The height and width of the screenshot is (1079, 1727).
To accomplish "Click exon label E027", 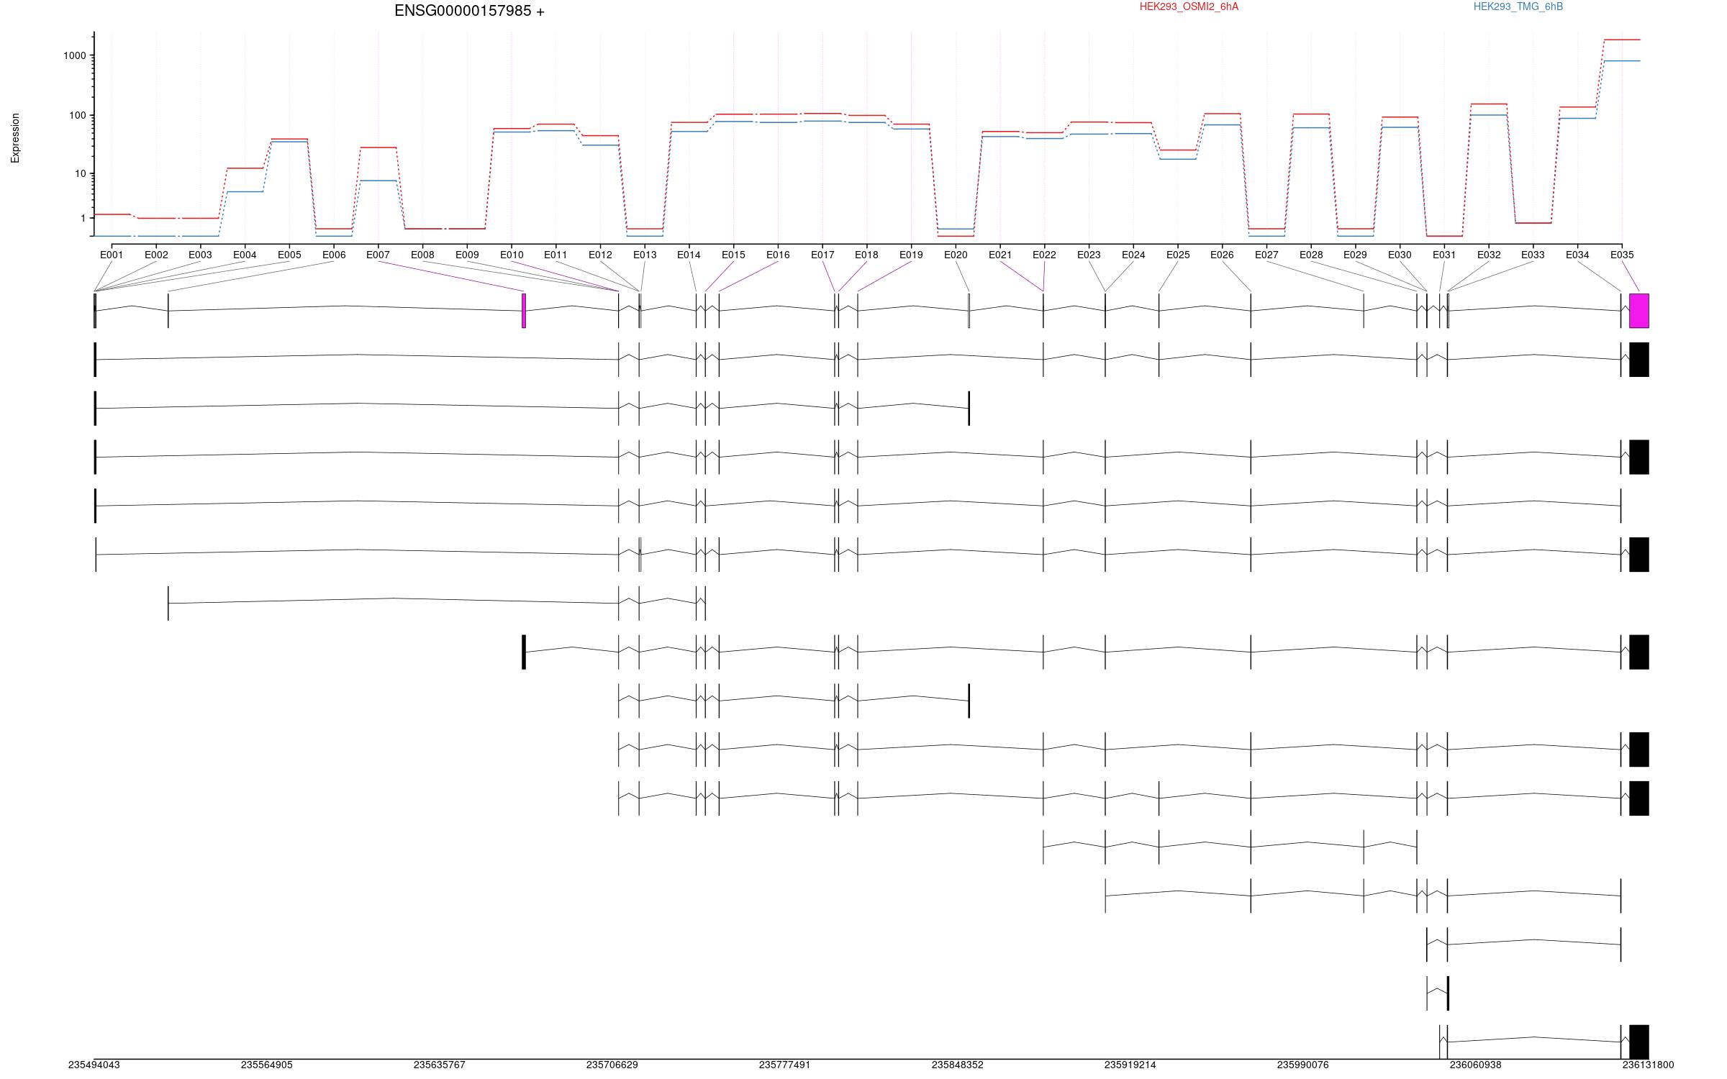I will [x=1266, y=255].
